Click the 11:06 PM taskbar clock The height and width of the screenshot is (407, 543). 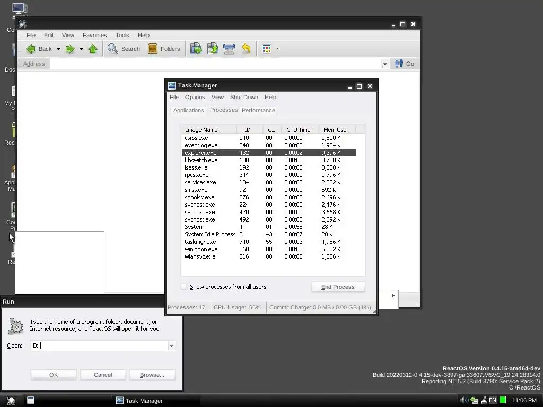tap(524, 401)
